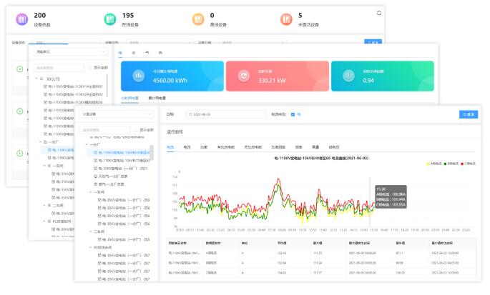Check 显示全部 in the middle tree panel
This screenshot has height=295, width=490.
(x=89, y=68)
